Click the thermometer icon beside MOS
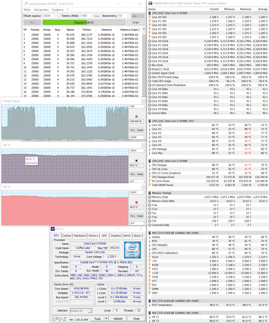 point(150,241)
